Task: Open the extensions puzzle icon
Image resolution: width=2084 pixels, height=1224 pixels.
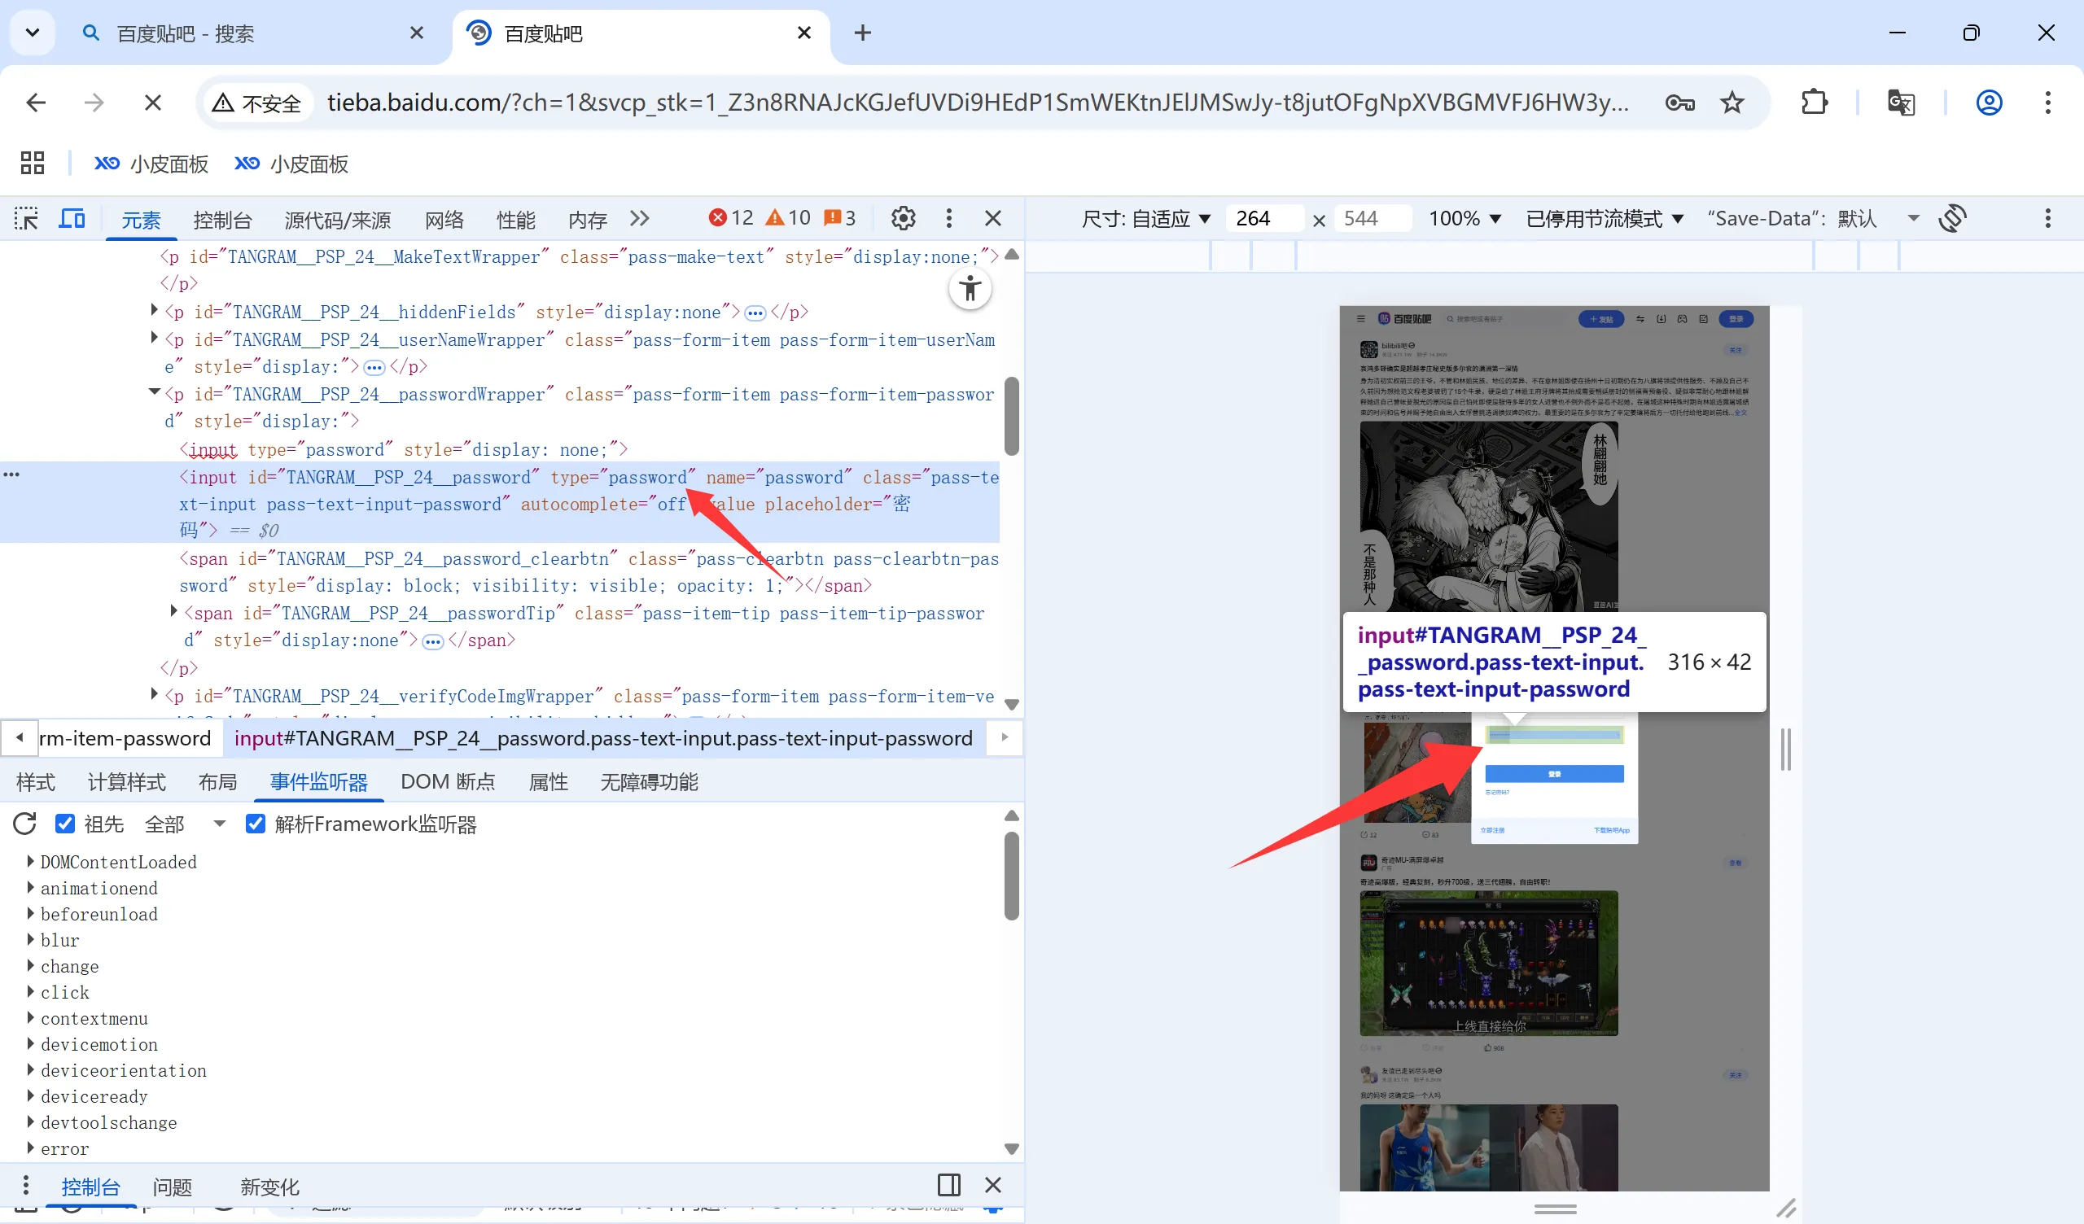Action: [1814, 103]
